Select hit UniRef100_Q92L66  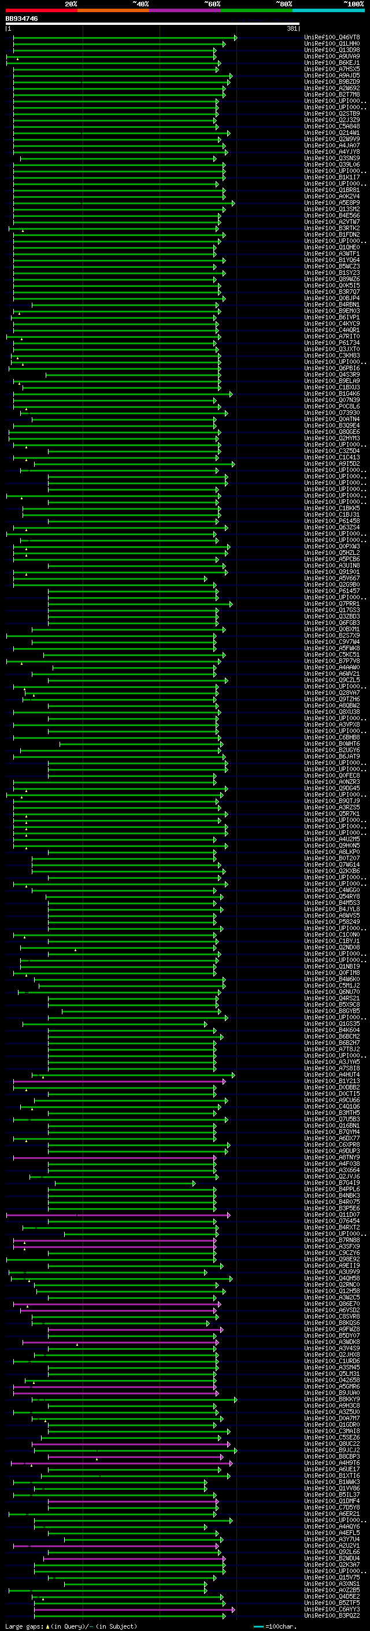(332, 1552)
